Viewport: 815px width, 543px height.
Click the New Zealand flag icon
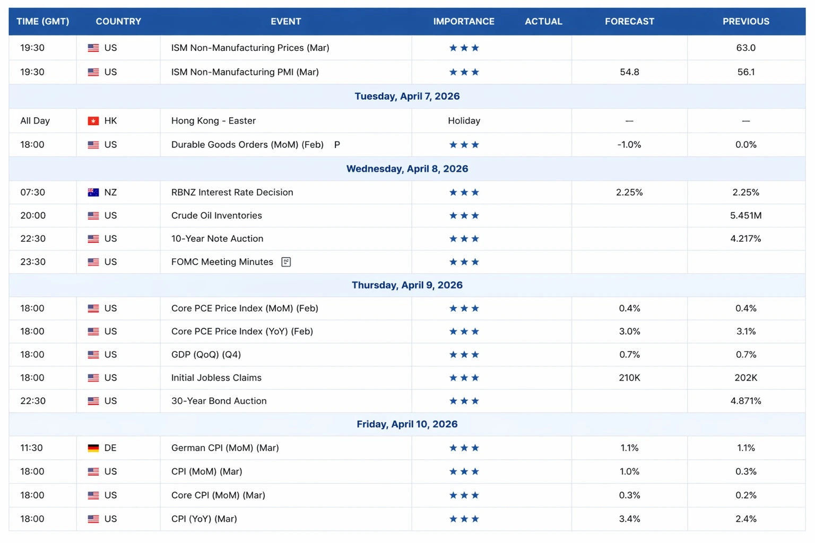point(93,192)
